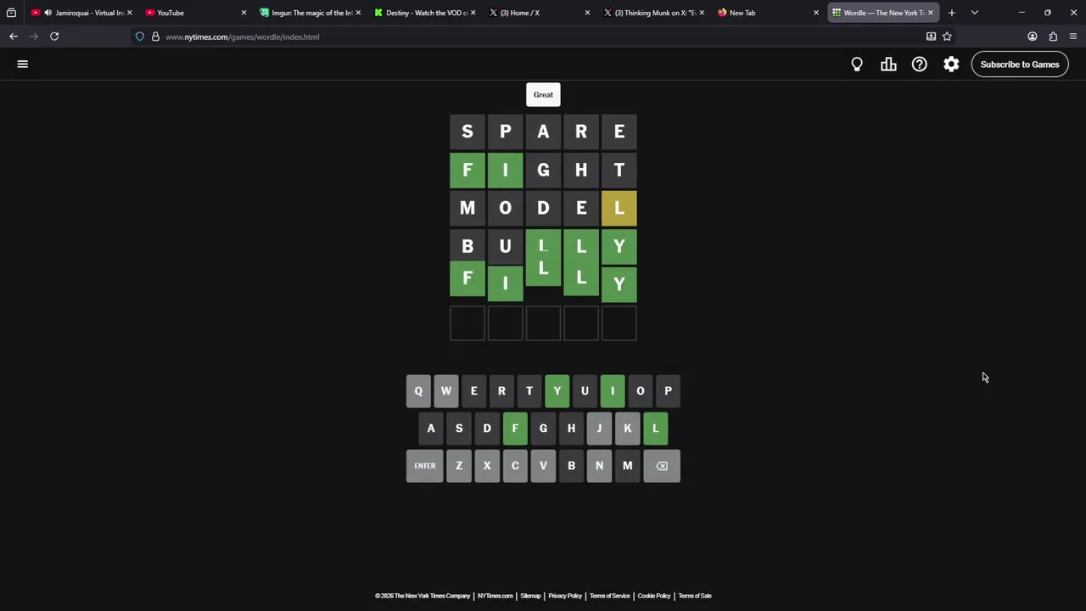Viewport: 1086px width, 611px height.
Task: Click the site padlock icon
Action: [x=155, y=36]
